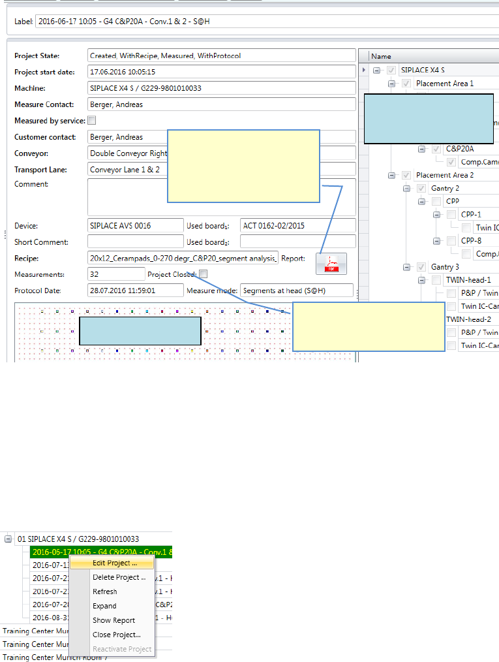Viewport: 499px width, 662px height.
Task: Toggle the SIPLACE X4 S tree checkbox
Action: 391,70
